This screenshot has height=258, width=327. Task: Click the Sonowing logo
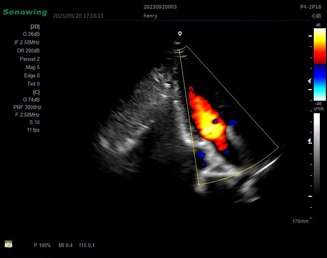tap(25, 12)
